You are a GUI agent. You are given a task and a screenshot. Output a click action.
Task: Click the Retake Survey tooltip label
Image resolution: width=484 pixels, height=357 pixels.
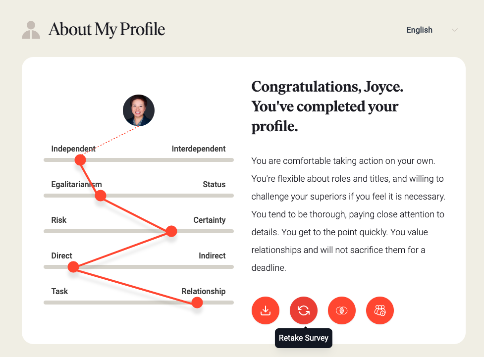click(304, 338)
